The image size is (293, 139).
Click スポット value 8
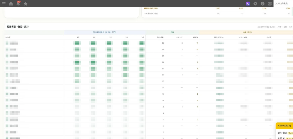tap(182, 69)
